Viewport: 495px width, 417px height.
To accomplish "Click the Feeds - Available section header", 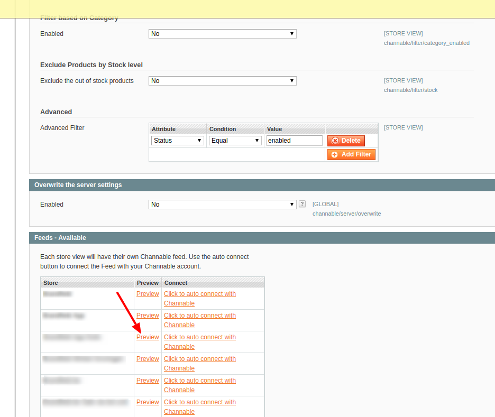I will [60, 237].
